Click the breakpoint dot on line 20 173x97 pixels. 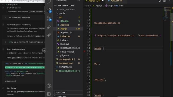click(x=85, y=51)
